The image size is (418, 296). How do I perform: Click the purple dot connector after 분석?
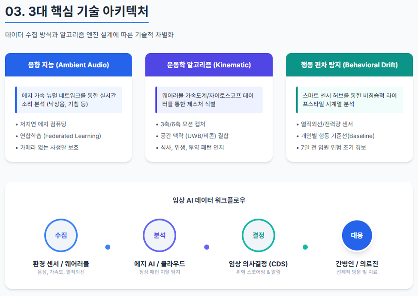(207, 247)
